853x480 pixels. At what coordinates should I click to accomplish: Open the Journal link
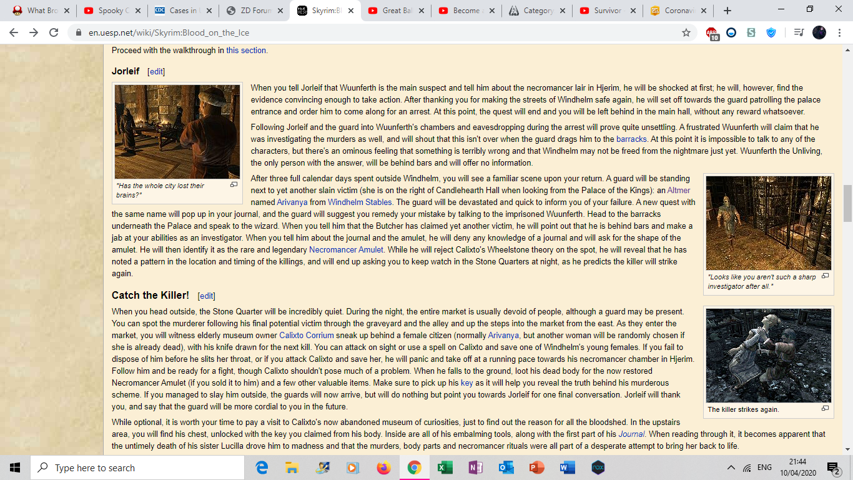coord(632,434)
